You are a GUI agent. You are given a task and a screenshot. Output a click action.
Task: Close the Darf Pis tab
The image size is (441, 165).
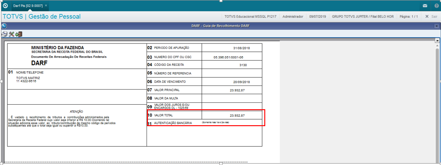coord(46,5)
